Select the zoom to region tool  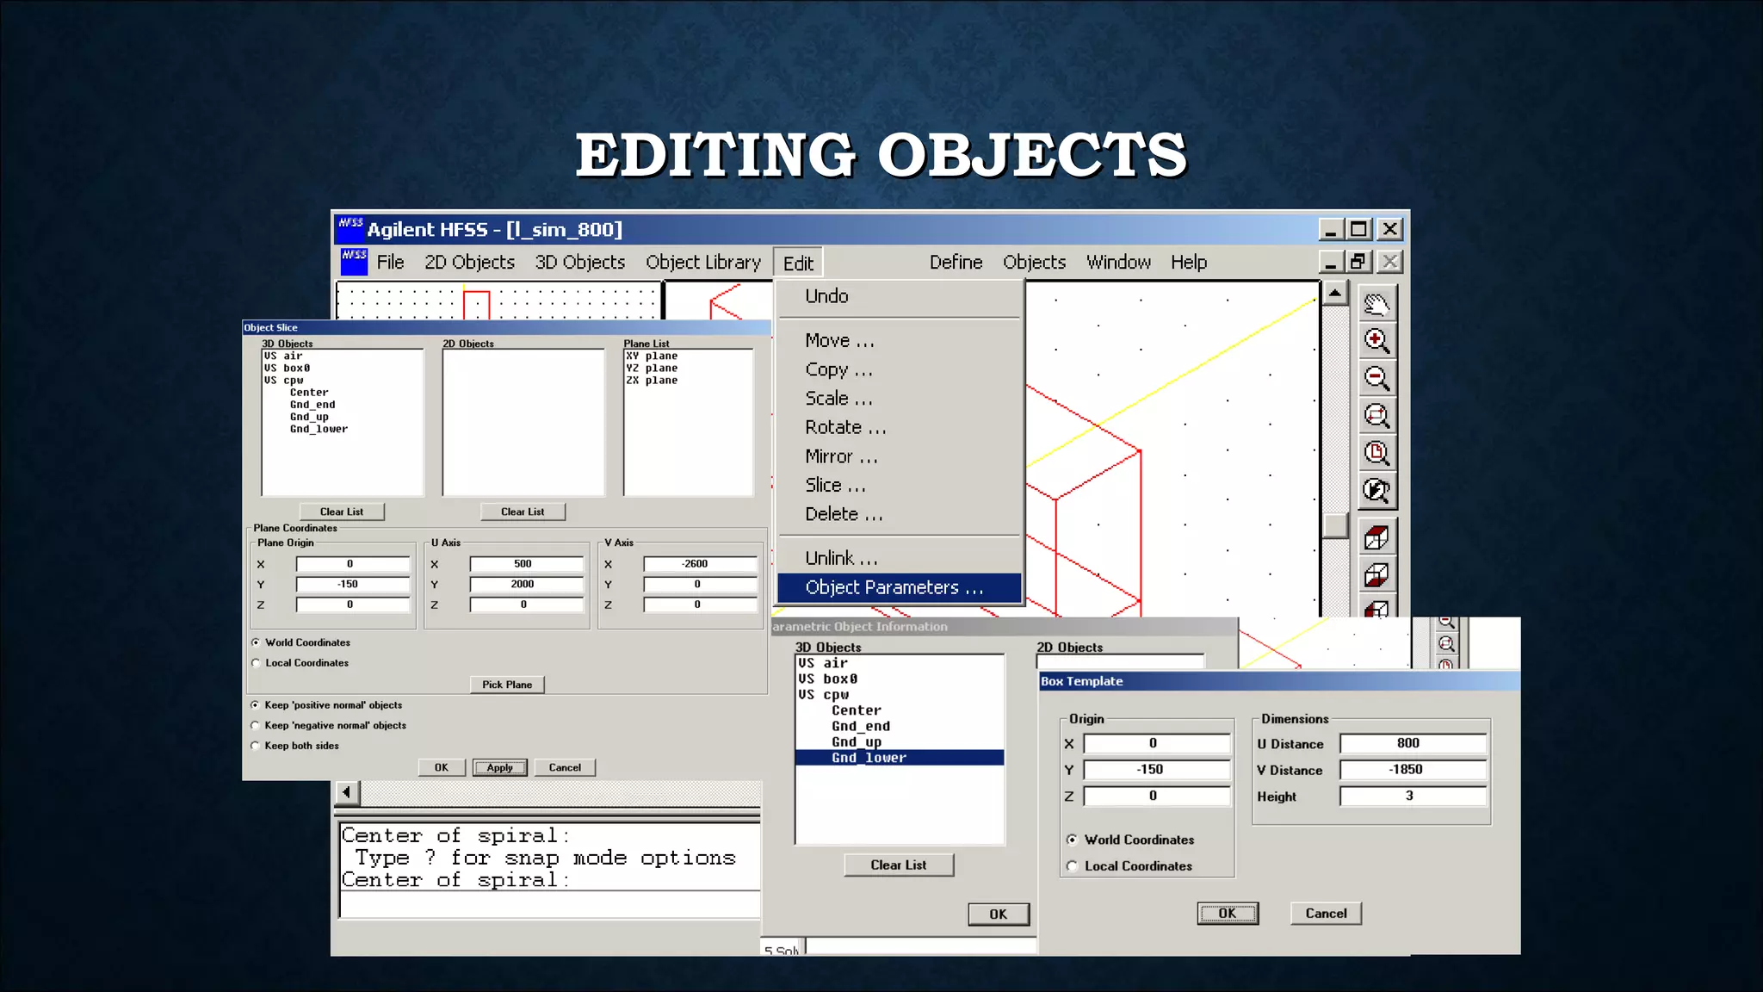tap(1376, 416)
